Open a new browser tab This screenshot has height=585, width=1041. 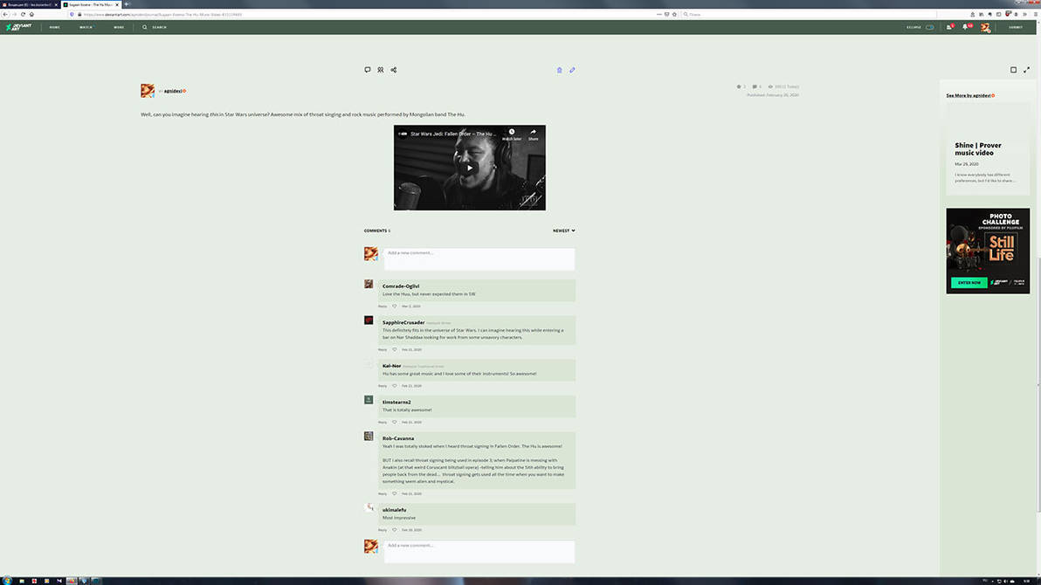point(127,4)
